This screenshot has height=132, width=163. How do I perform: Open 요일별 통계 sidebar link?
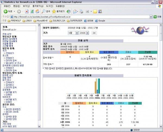[x=8, y=43]
